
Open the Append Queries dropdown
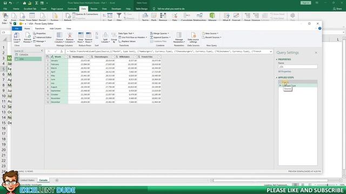(x=160, y=37)
